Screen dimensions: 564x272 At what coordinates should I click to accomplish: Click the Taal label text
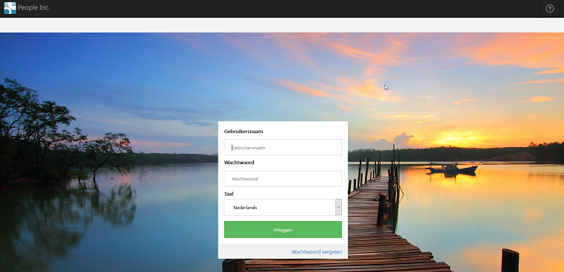tap(229, 194)
